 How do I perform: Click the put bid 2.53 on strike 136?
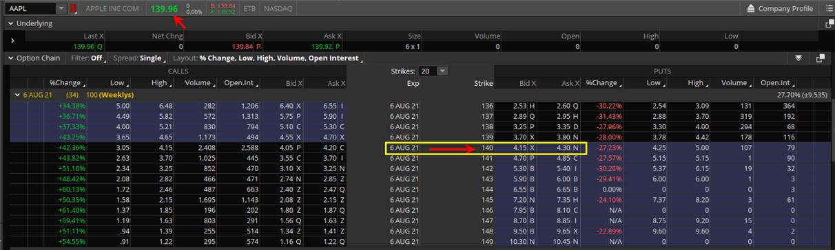[521, 106]
